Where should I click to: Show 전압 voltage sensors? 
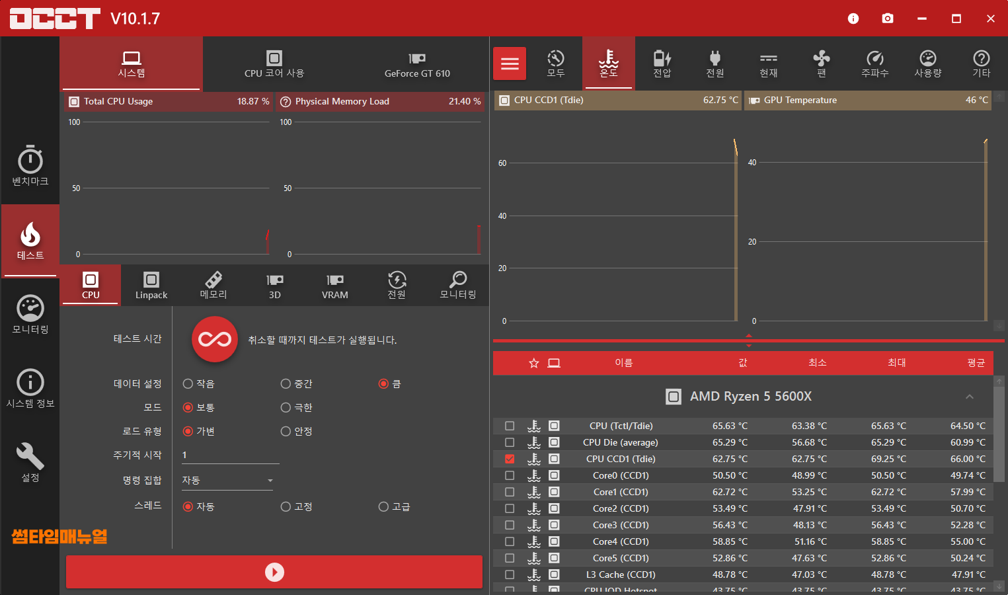click(x=662, y=63)
